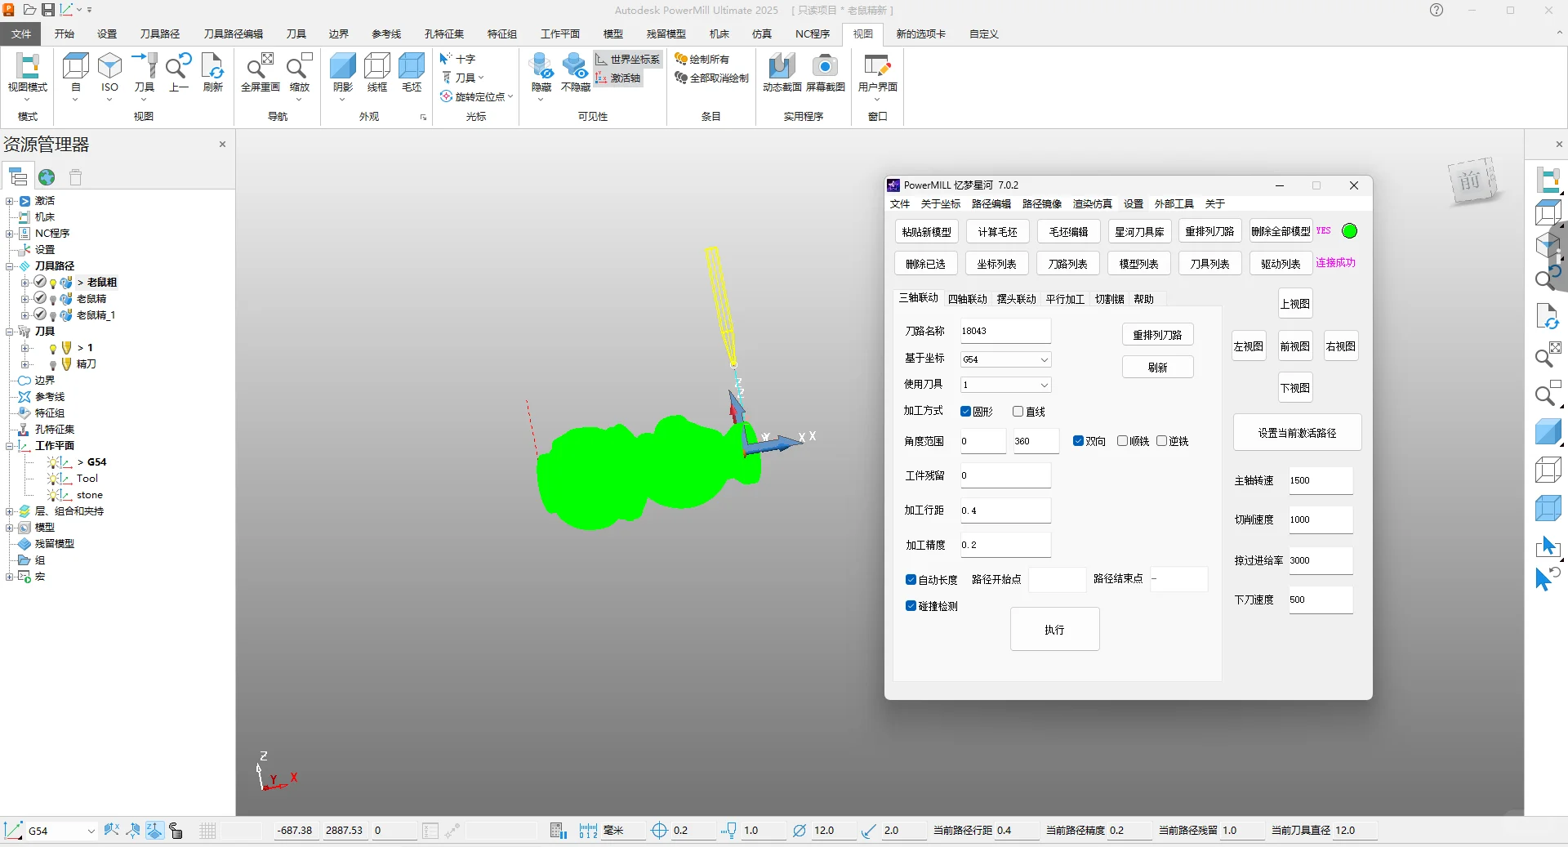Open the help question-mark icon in title bar
This screenshot has width=1568, height=847.
click(1437, 10)
